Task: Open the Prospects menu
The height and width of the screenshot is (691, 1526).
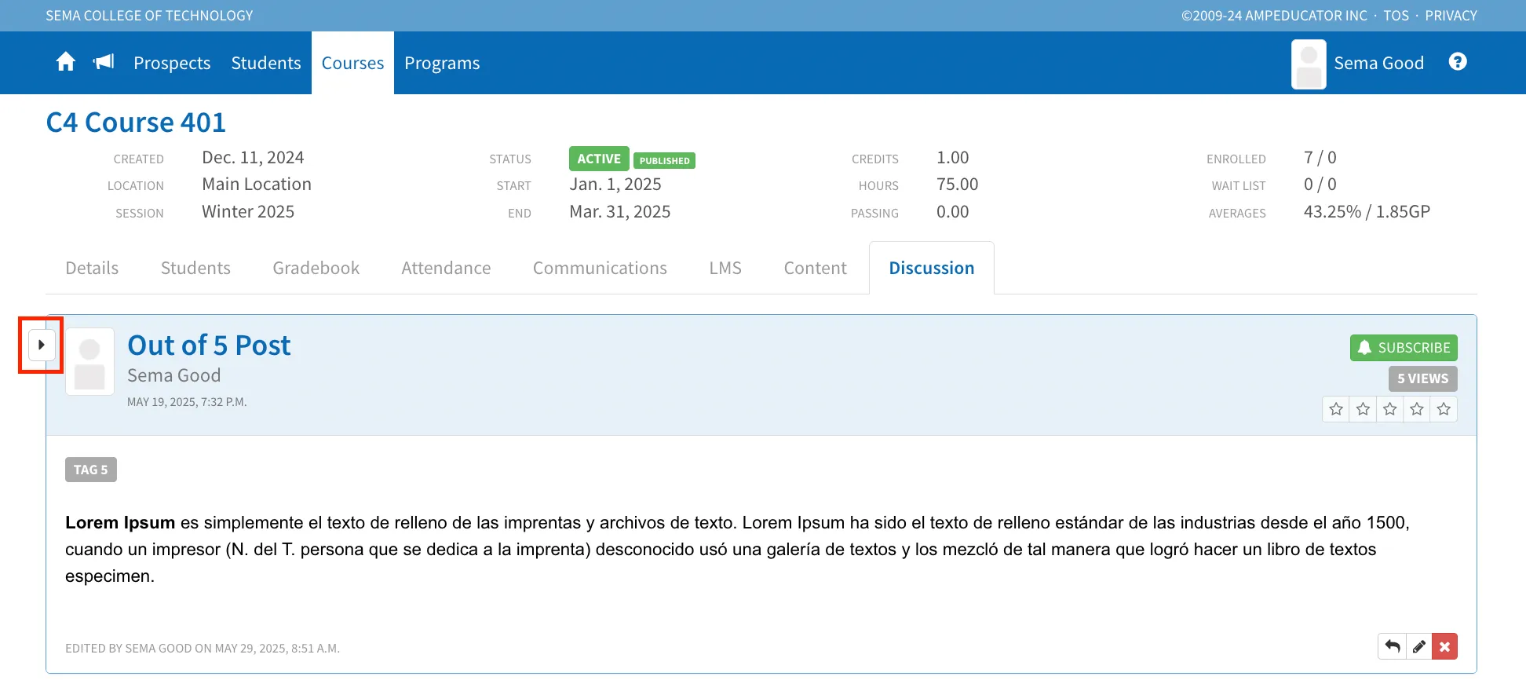Action: [172, 63]
